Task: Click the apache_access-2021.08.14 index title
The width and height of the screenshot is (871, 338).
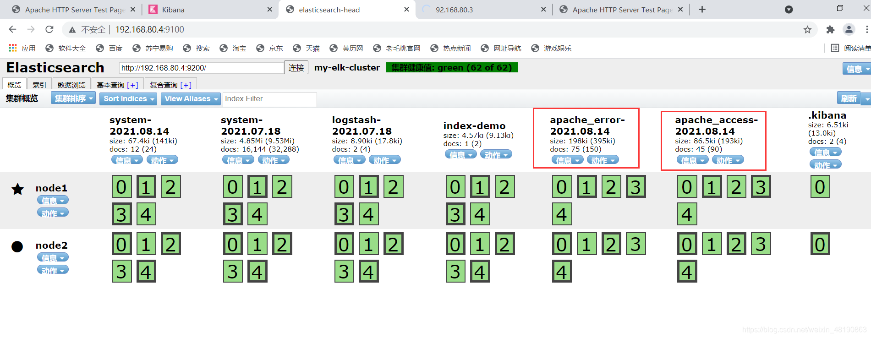Action: 716,125
